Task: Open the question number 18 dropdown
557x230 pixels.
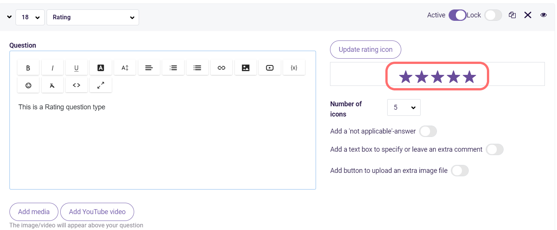Action: (x=30, y=17)
